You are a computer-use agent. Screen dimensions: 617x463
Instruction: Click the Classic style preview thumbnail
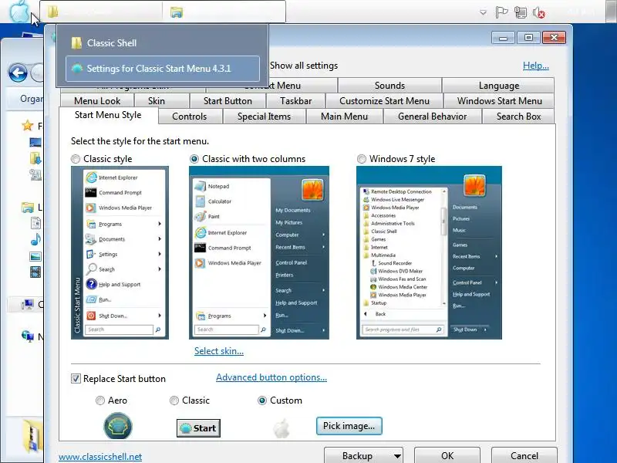(x=120, y=252)
